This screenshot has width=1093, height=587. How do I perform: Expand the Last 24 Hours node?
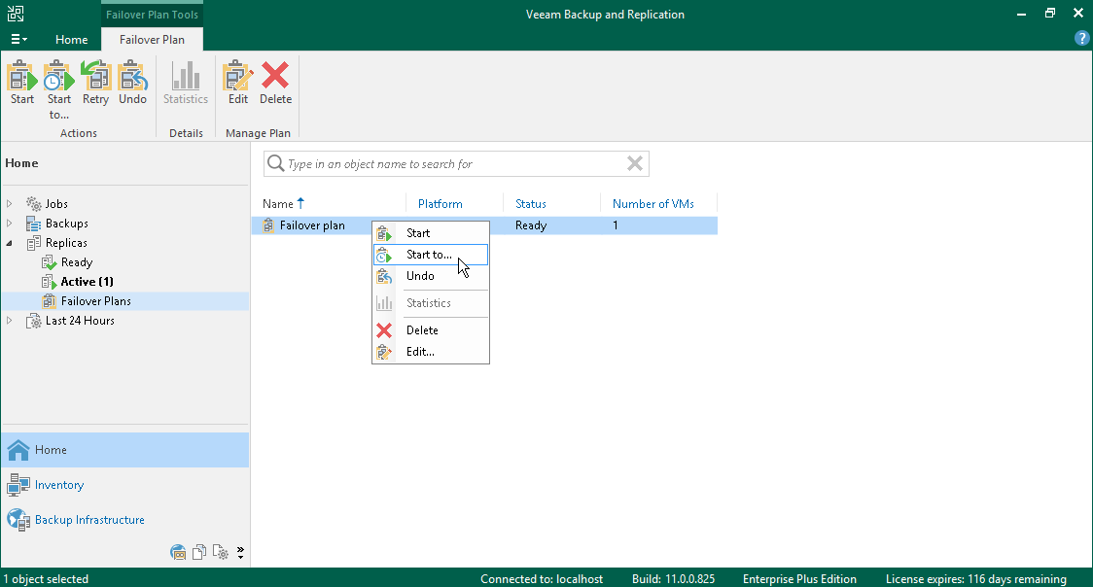(x=9, y=321)
